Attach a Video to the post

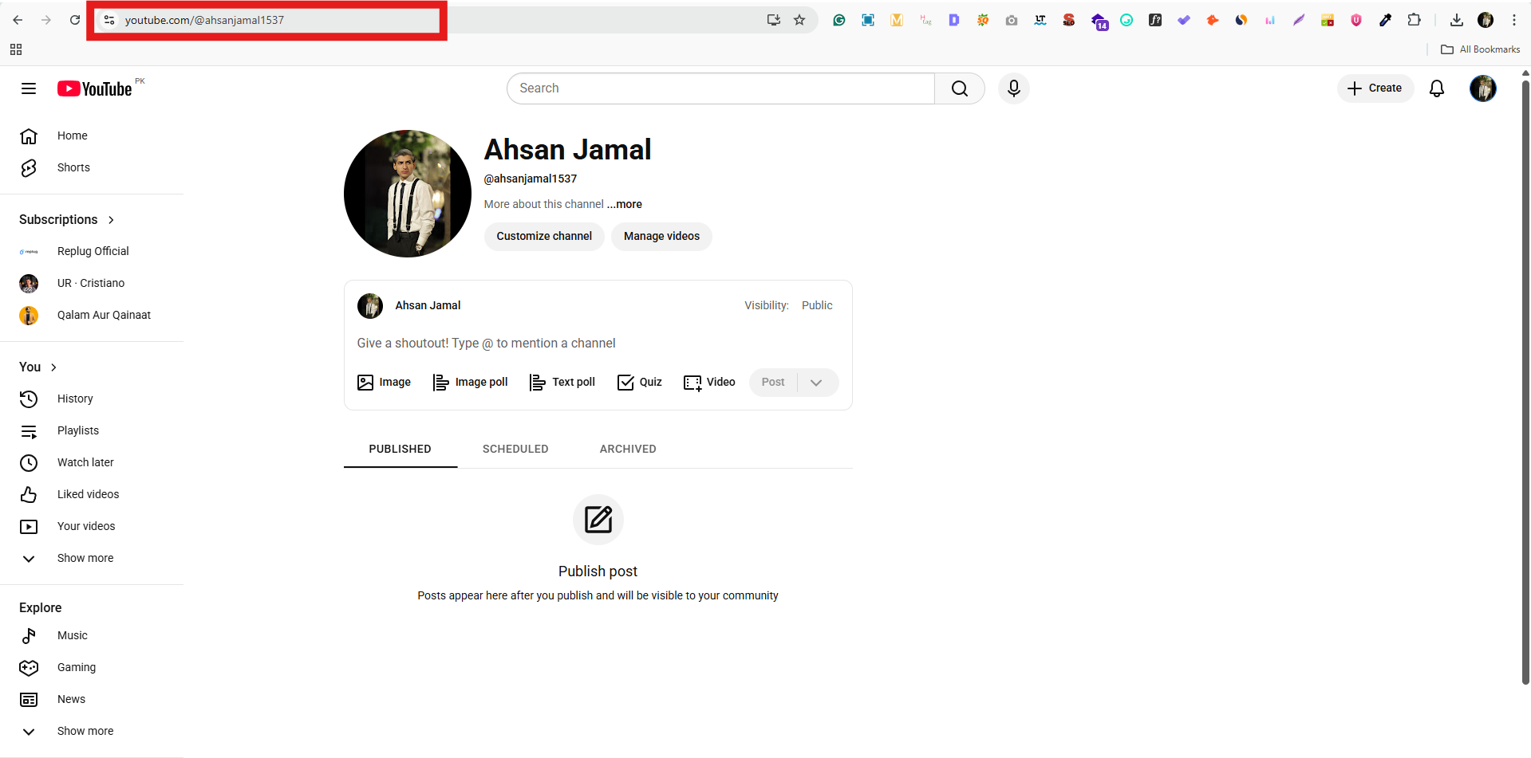tap(709, 383)
